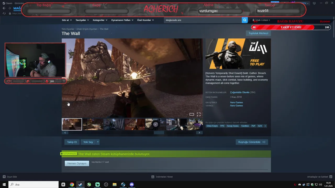Click the right arrow under the thumbnails

click(199, 133)
